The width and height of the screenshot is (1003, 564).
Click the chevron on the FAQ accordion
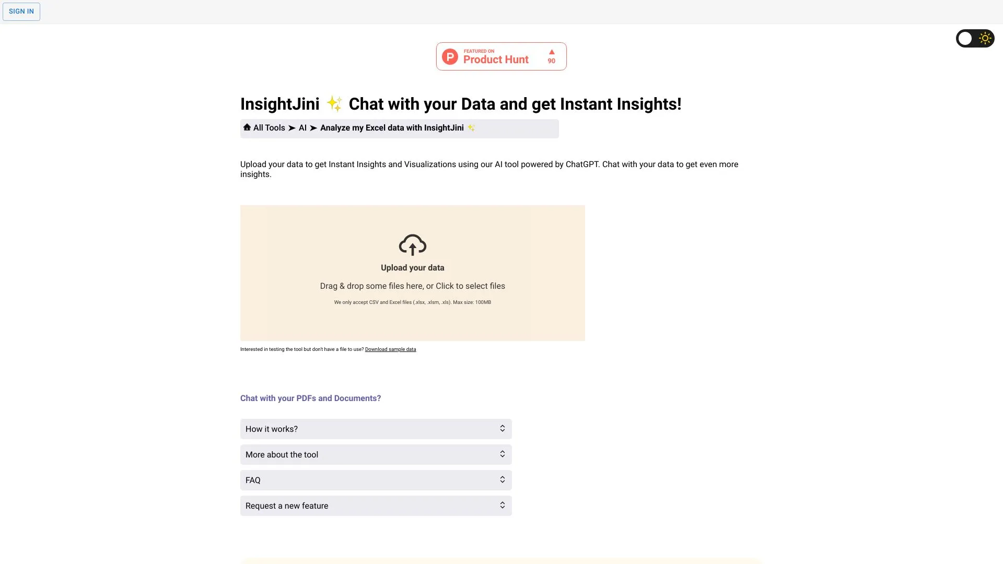click(x=502, y=479)
